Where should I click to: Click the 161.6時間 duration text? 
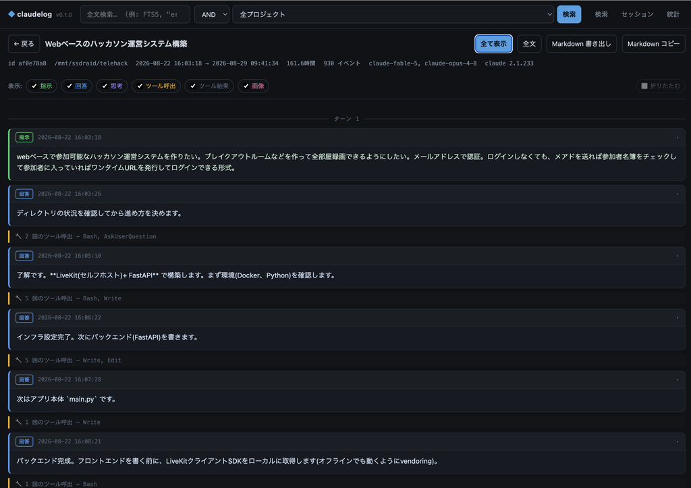pos(300,63)
